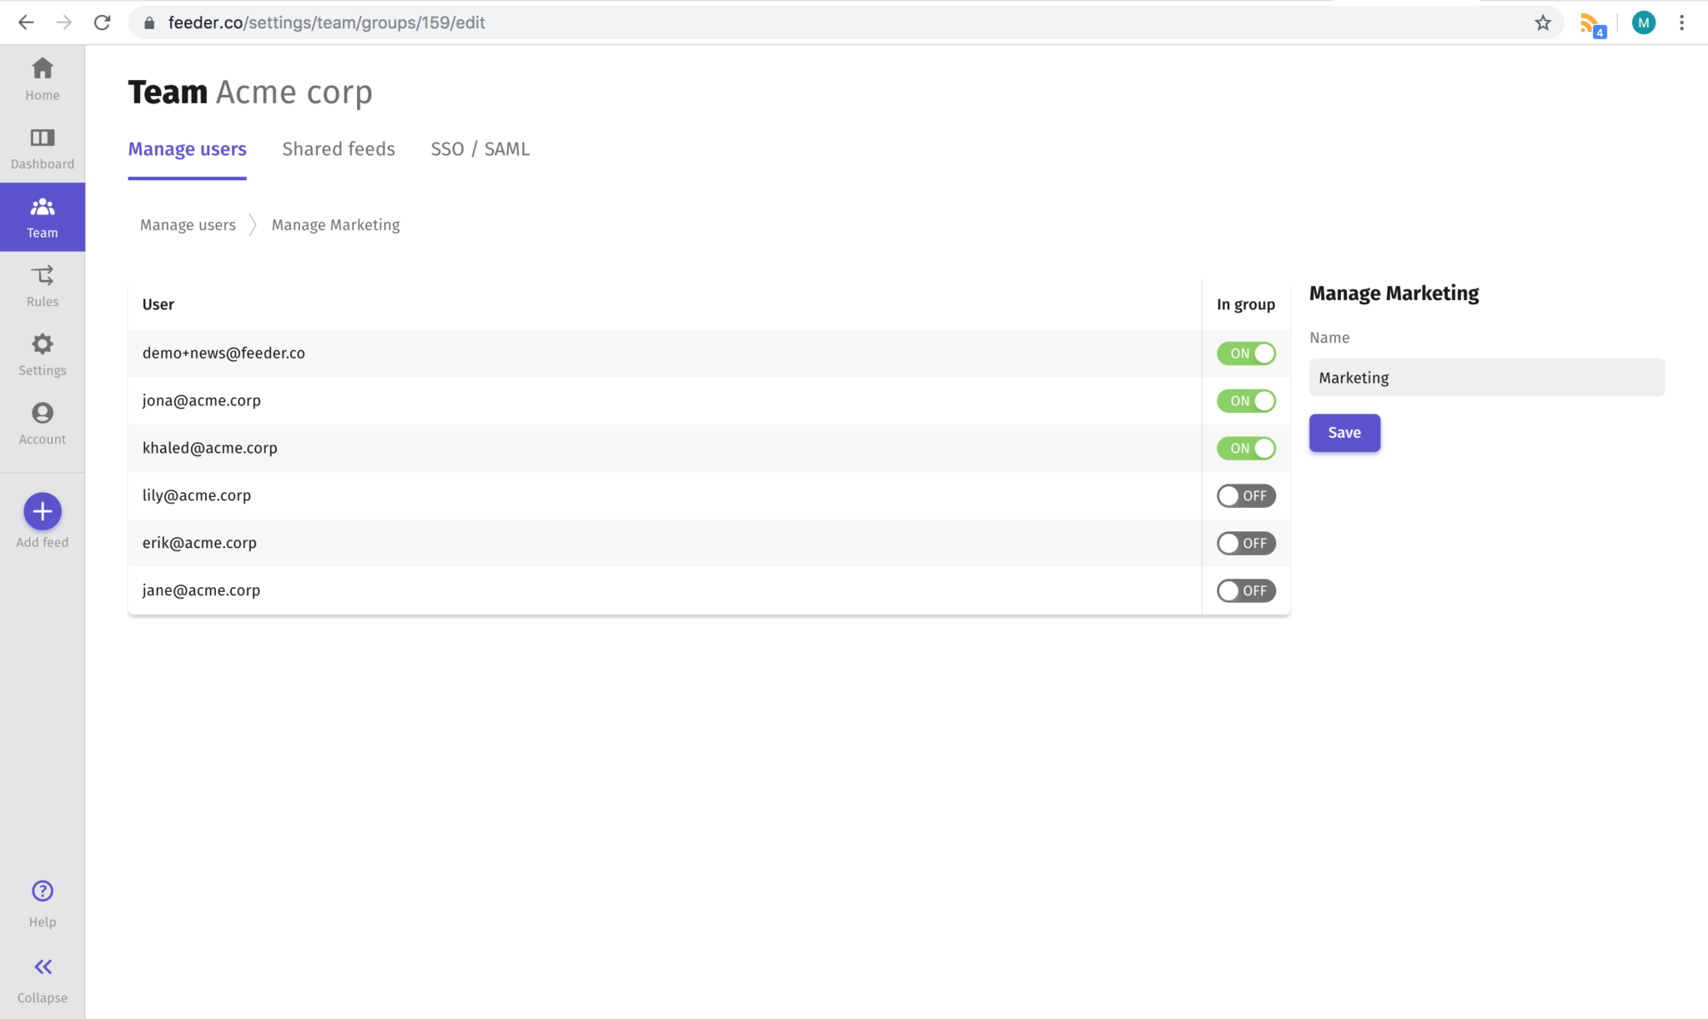The image size is (1708, 1019).
Task: Enable lily@acme.corp in the Marketing group
Action: [1245, 495]
